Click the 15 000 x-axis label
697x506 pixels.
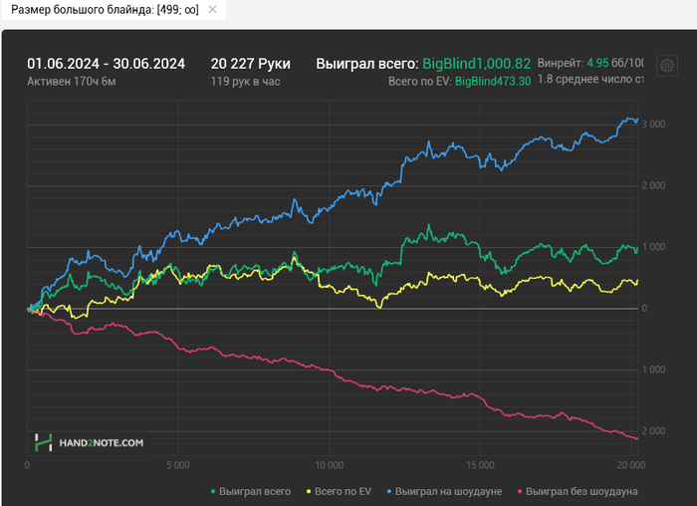pos(480,465)
